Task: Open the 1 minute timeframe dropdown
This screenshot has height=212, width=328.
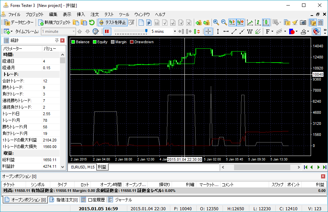Action: click(73, 31)
